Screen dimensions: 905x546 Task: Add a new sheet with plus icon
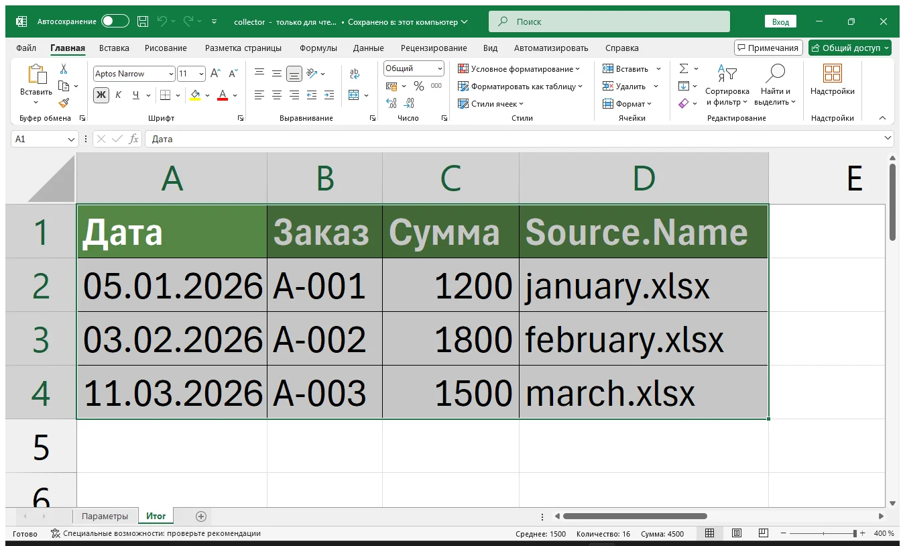click(200, 516)
